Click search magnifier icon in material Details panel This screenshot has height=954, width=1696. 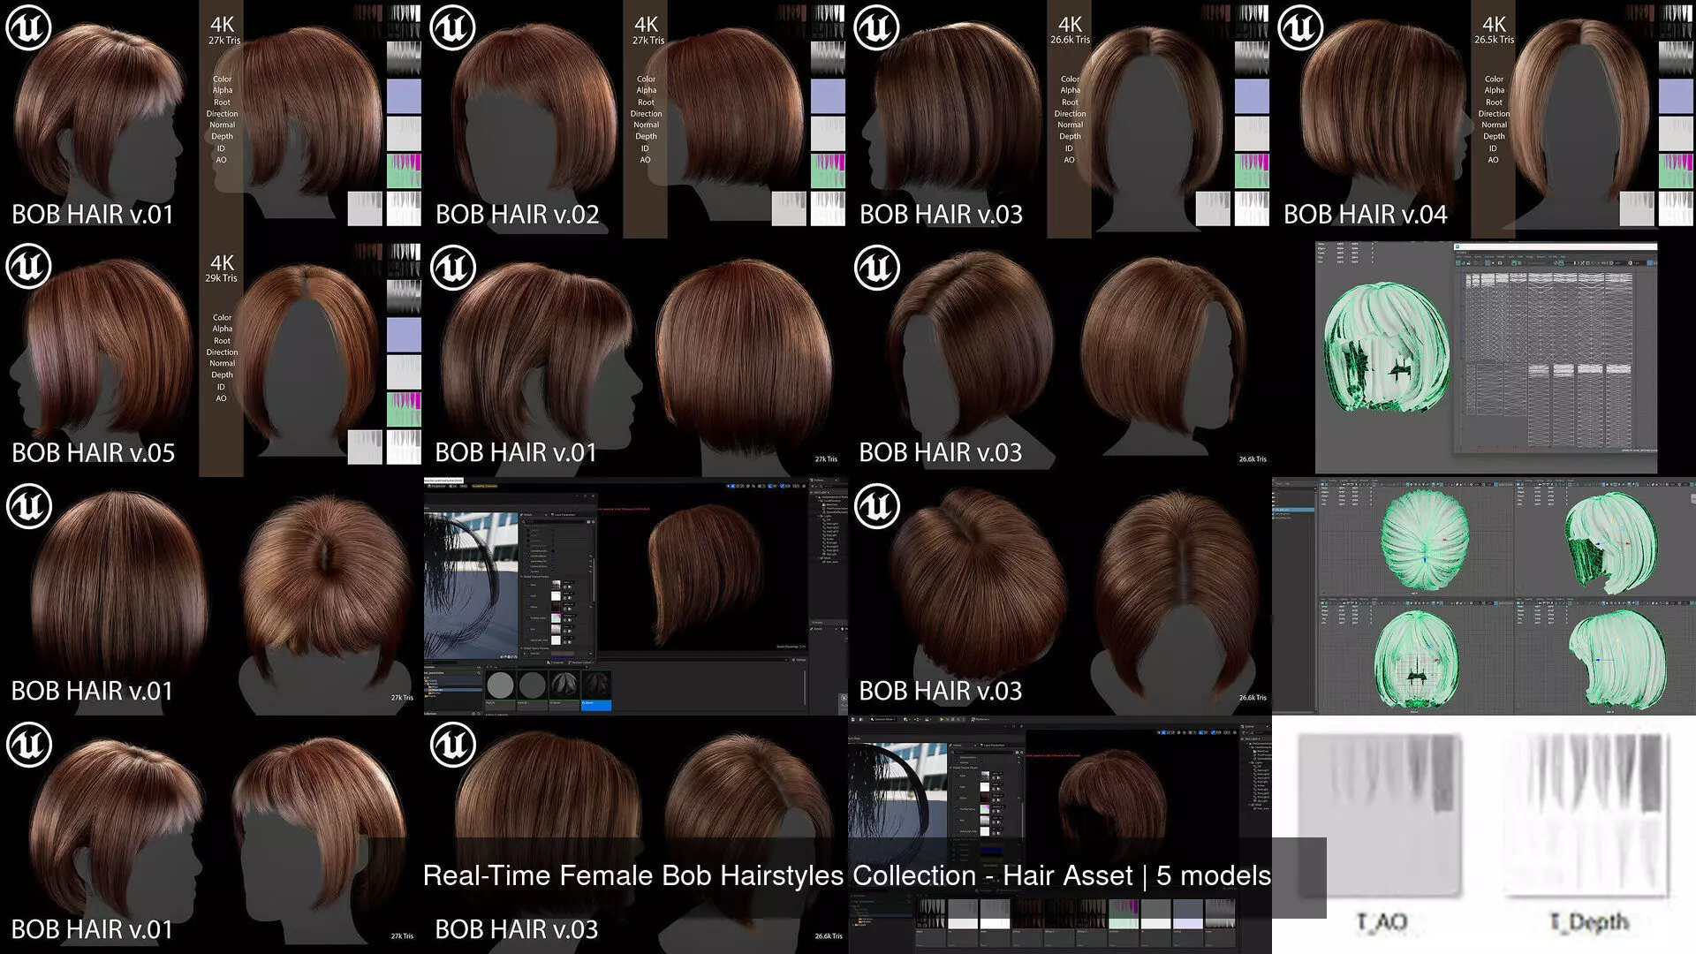[524, 522]
